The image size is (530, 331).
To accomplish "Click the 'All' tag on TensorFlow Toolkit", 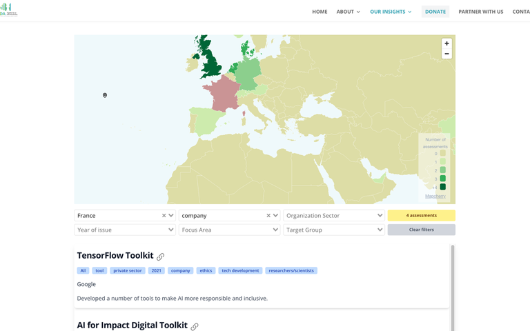I will pyautogui.click(x=83, y=270).
